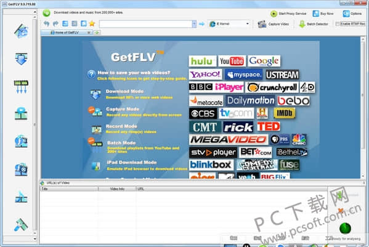Click the Start Proxy Service button
The image size is (369, 247).
coord(288,14)
